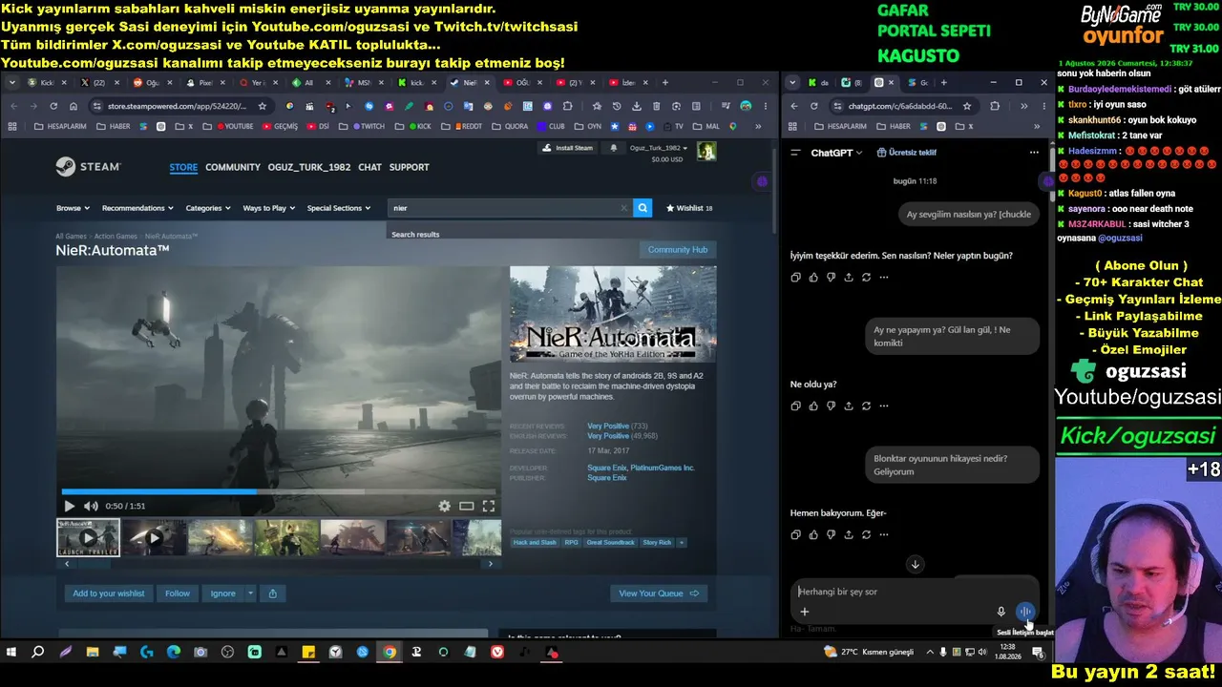Expand the Special Sections dropdown
This screenshot has width=1222, height=687.
339,208
